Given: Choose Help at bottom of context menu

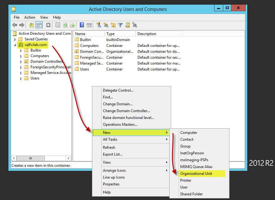Looking at the screenshot, I should point(131,192).
